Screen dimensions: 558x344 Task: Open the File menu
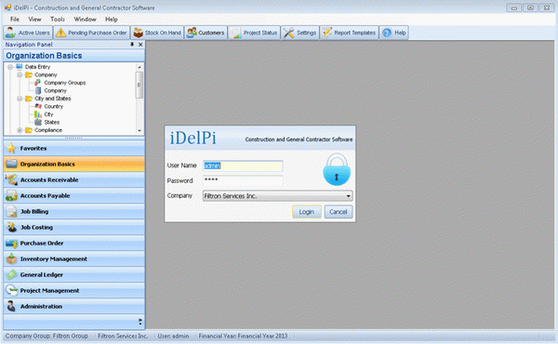click(x=15, y=20)
